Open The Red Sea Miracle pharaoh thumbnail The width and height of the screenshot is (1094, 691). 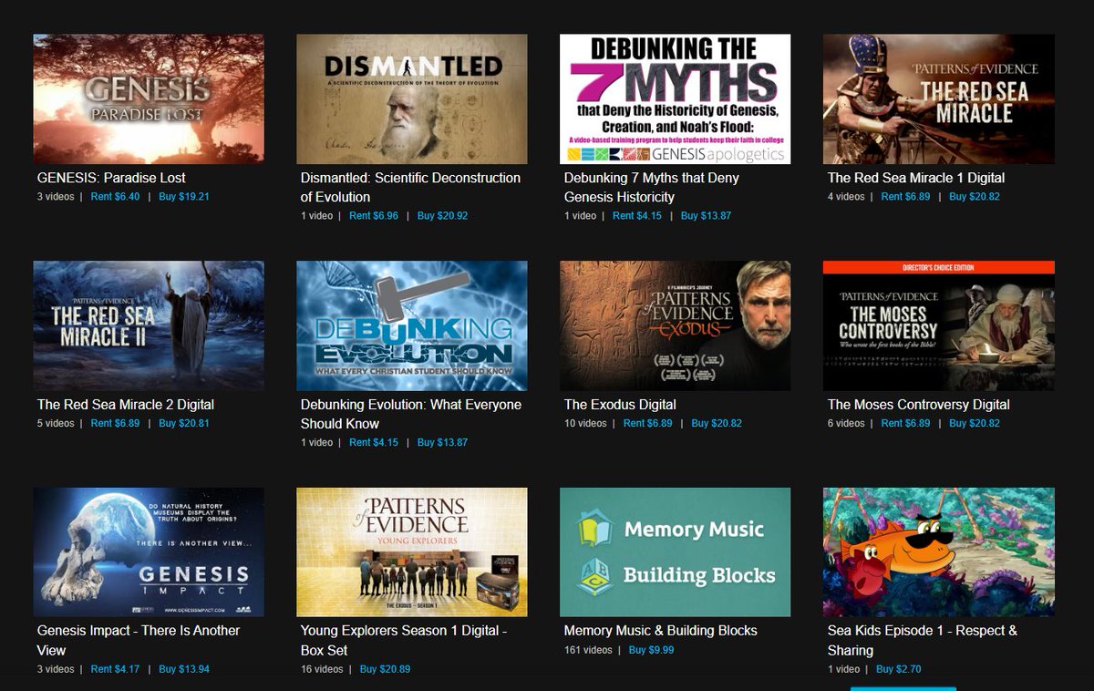point(939,99)
